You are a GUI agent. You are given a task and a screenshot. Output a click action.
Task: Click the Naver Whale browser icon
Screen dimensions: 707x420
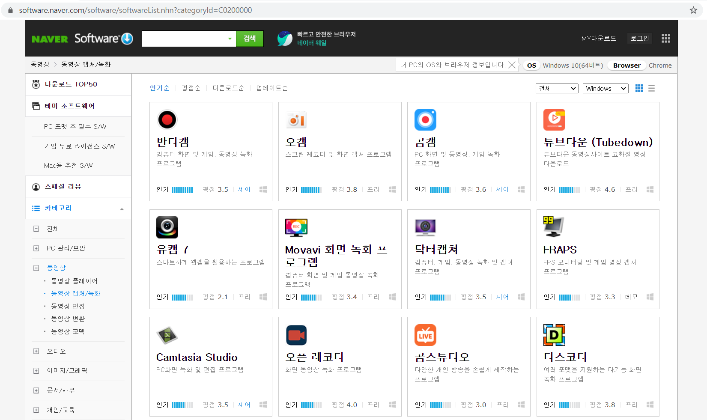click(x=284, y=38)
